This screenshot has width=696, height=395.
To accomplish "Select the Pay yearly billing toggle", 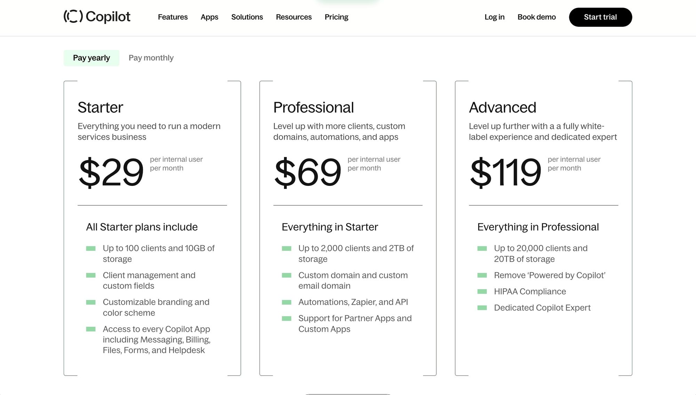I will click(91, 58).
